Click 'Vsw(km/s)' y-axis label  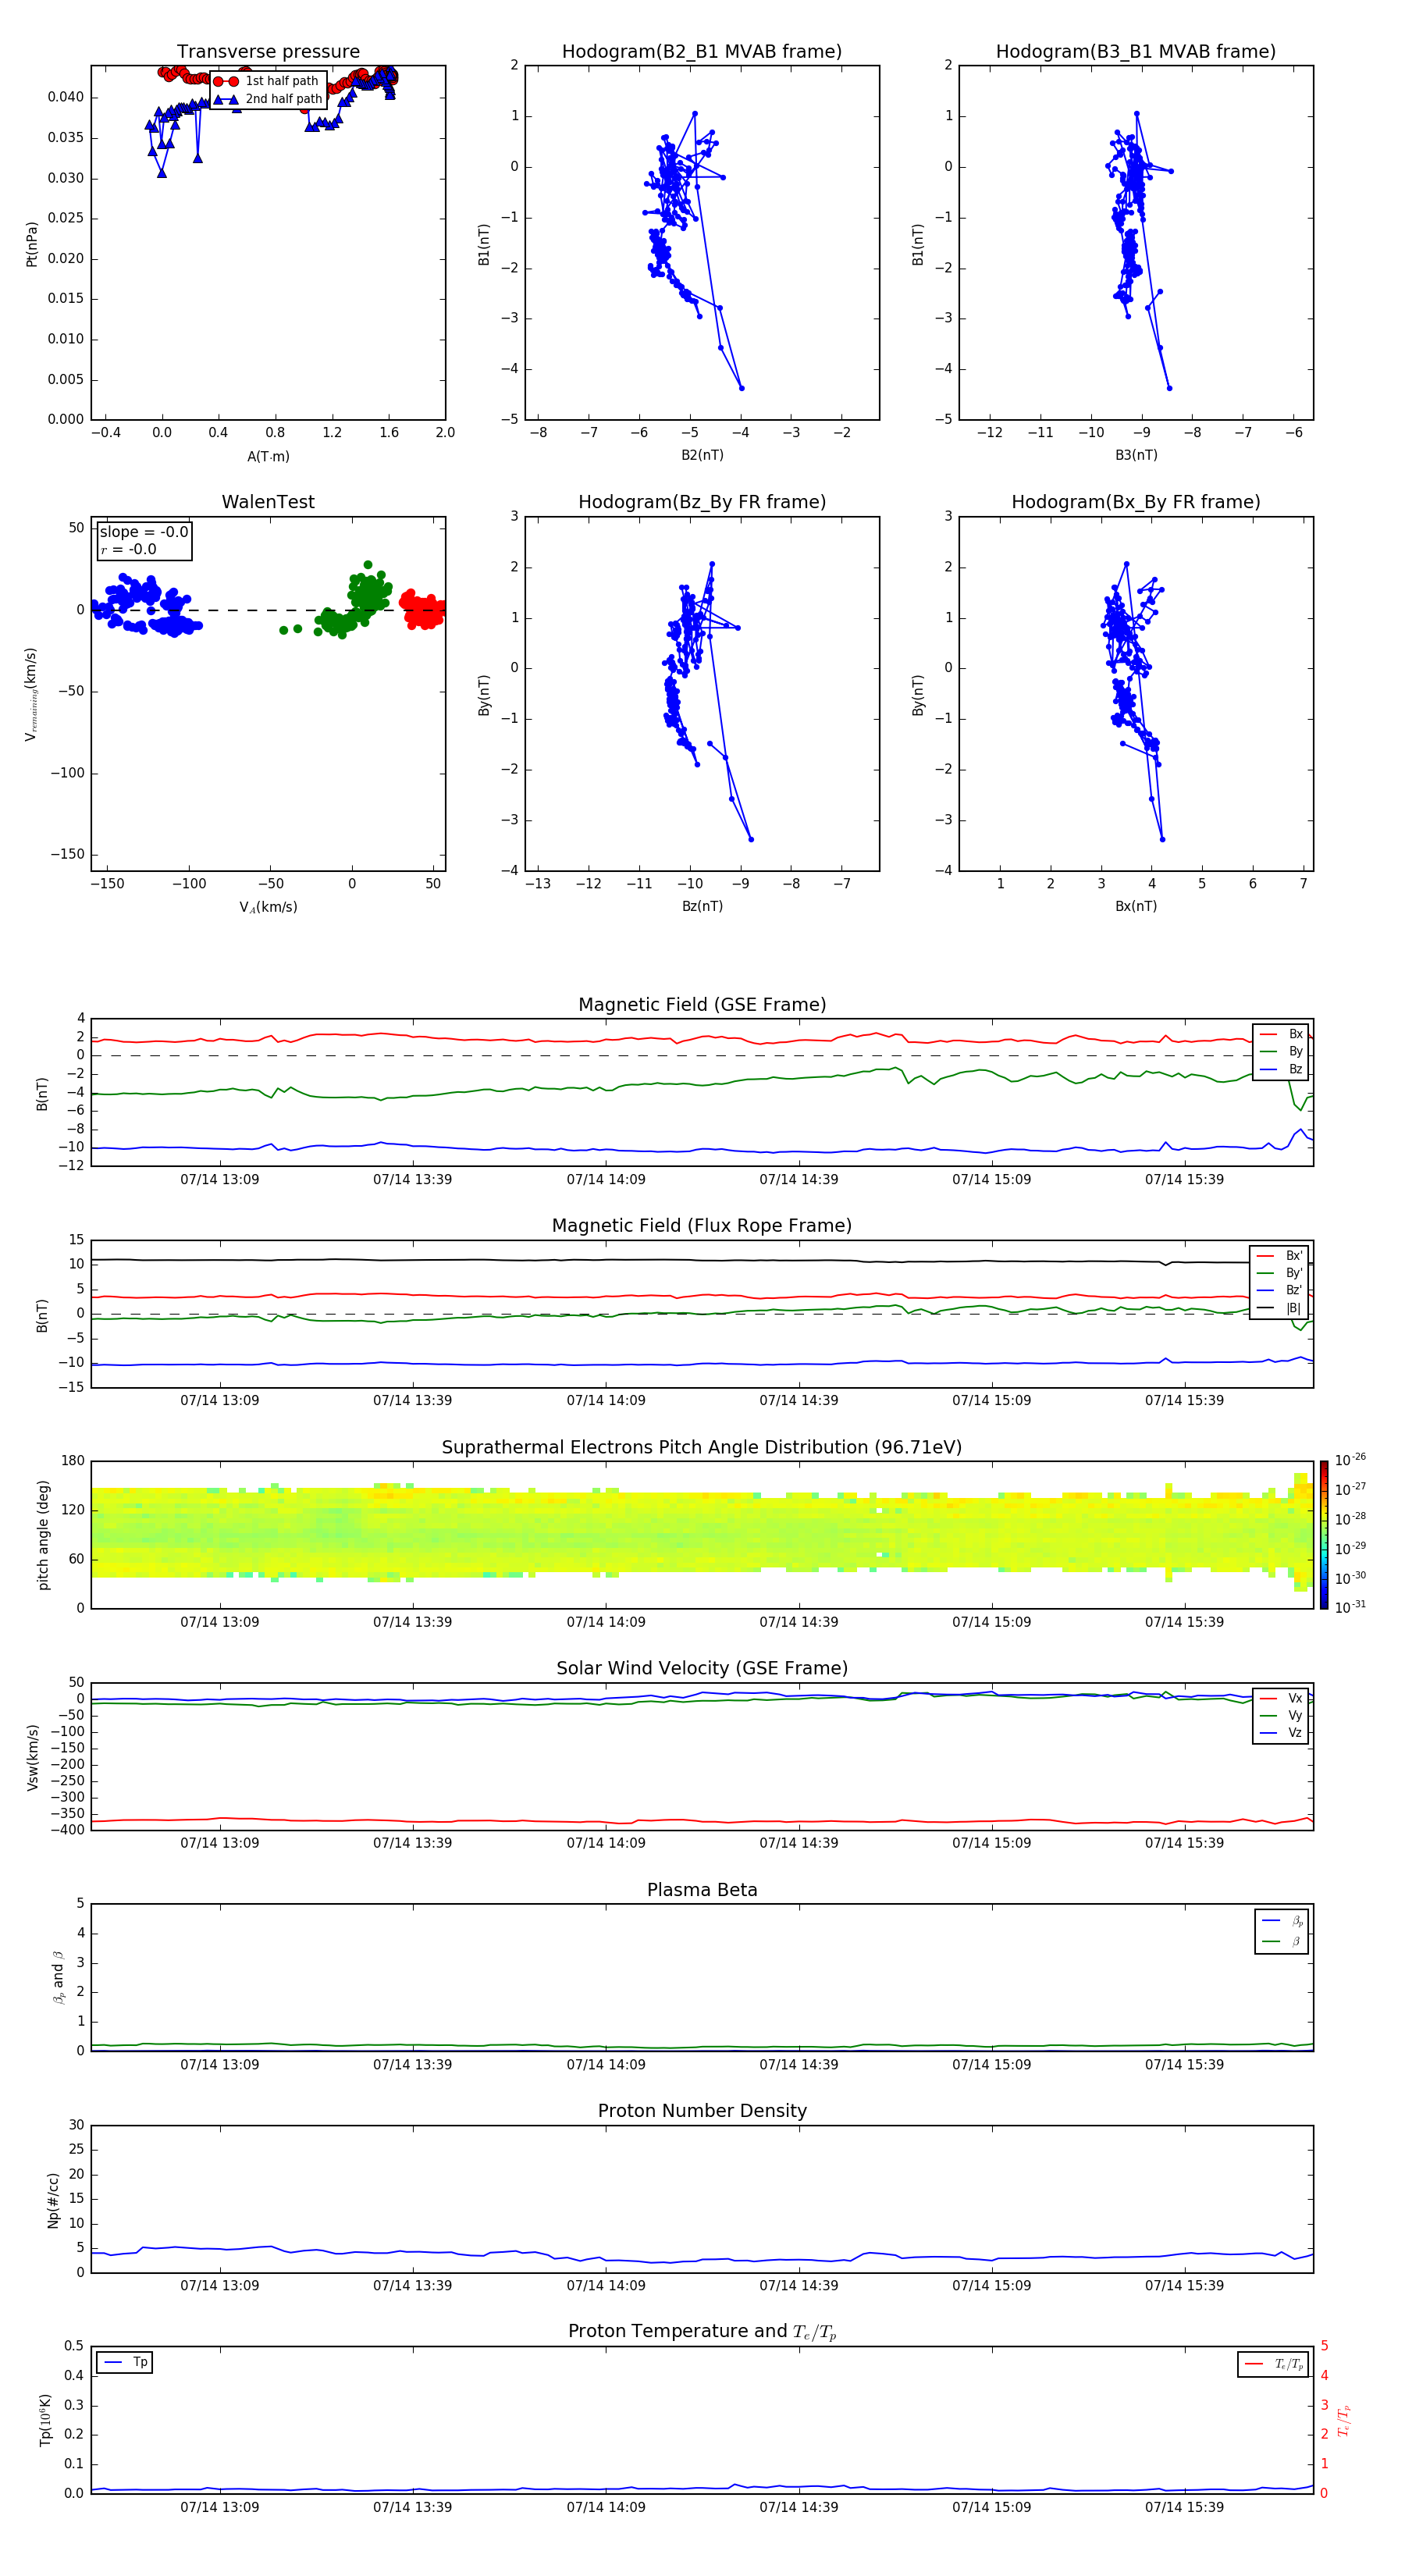pyautogui.click(x=33, y=1757)
